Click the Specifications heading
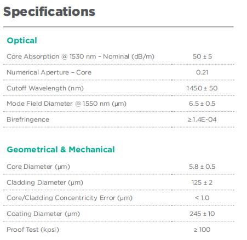Screen dimensions: 247x240 click(49, 12)
